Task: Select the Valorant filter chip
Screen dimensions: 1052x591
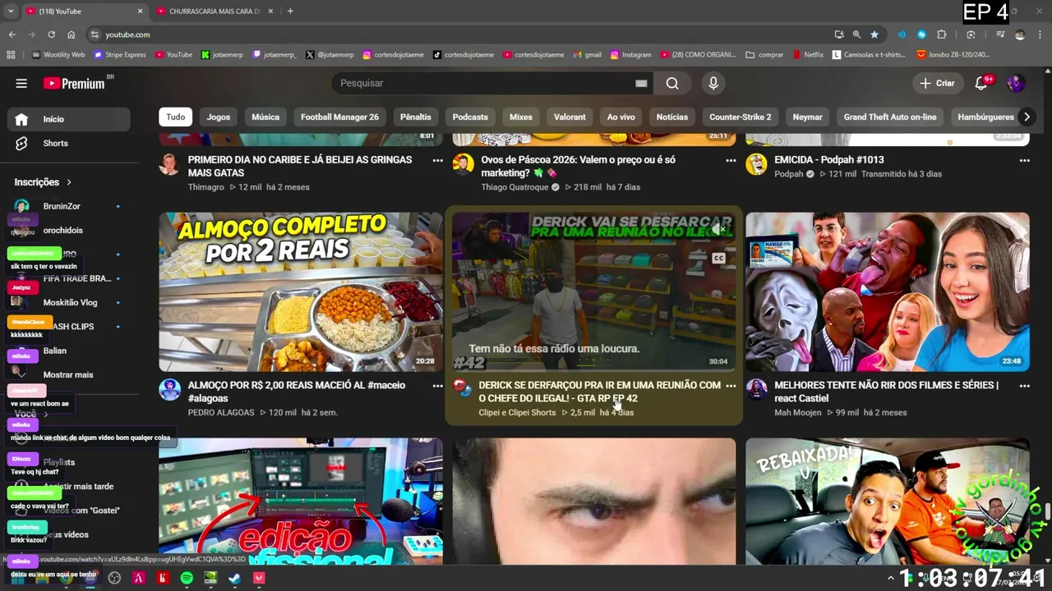Action: pyautogui.click(x=570, y=117)
